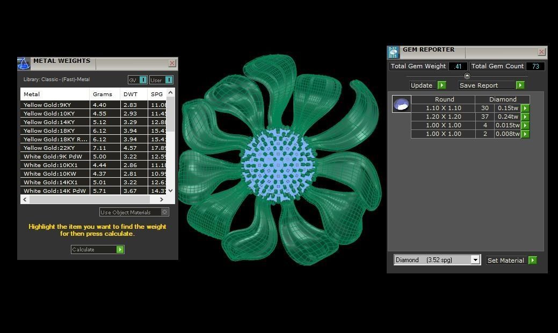Click metal list vertical scrollbar up arrow
Viewport: 558px width, 333px height.
click(x=170, y=92)
